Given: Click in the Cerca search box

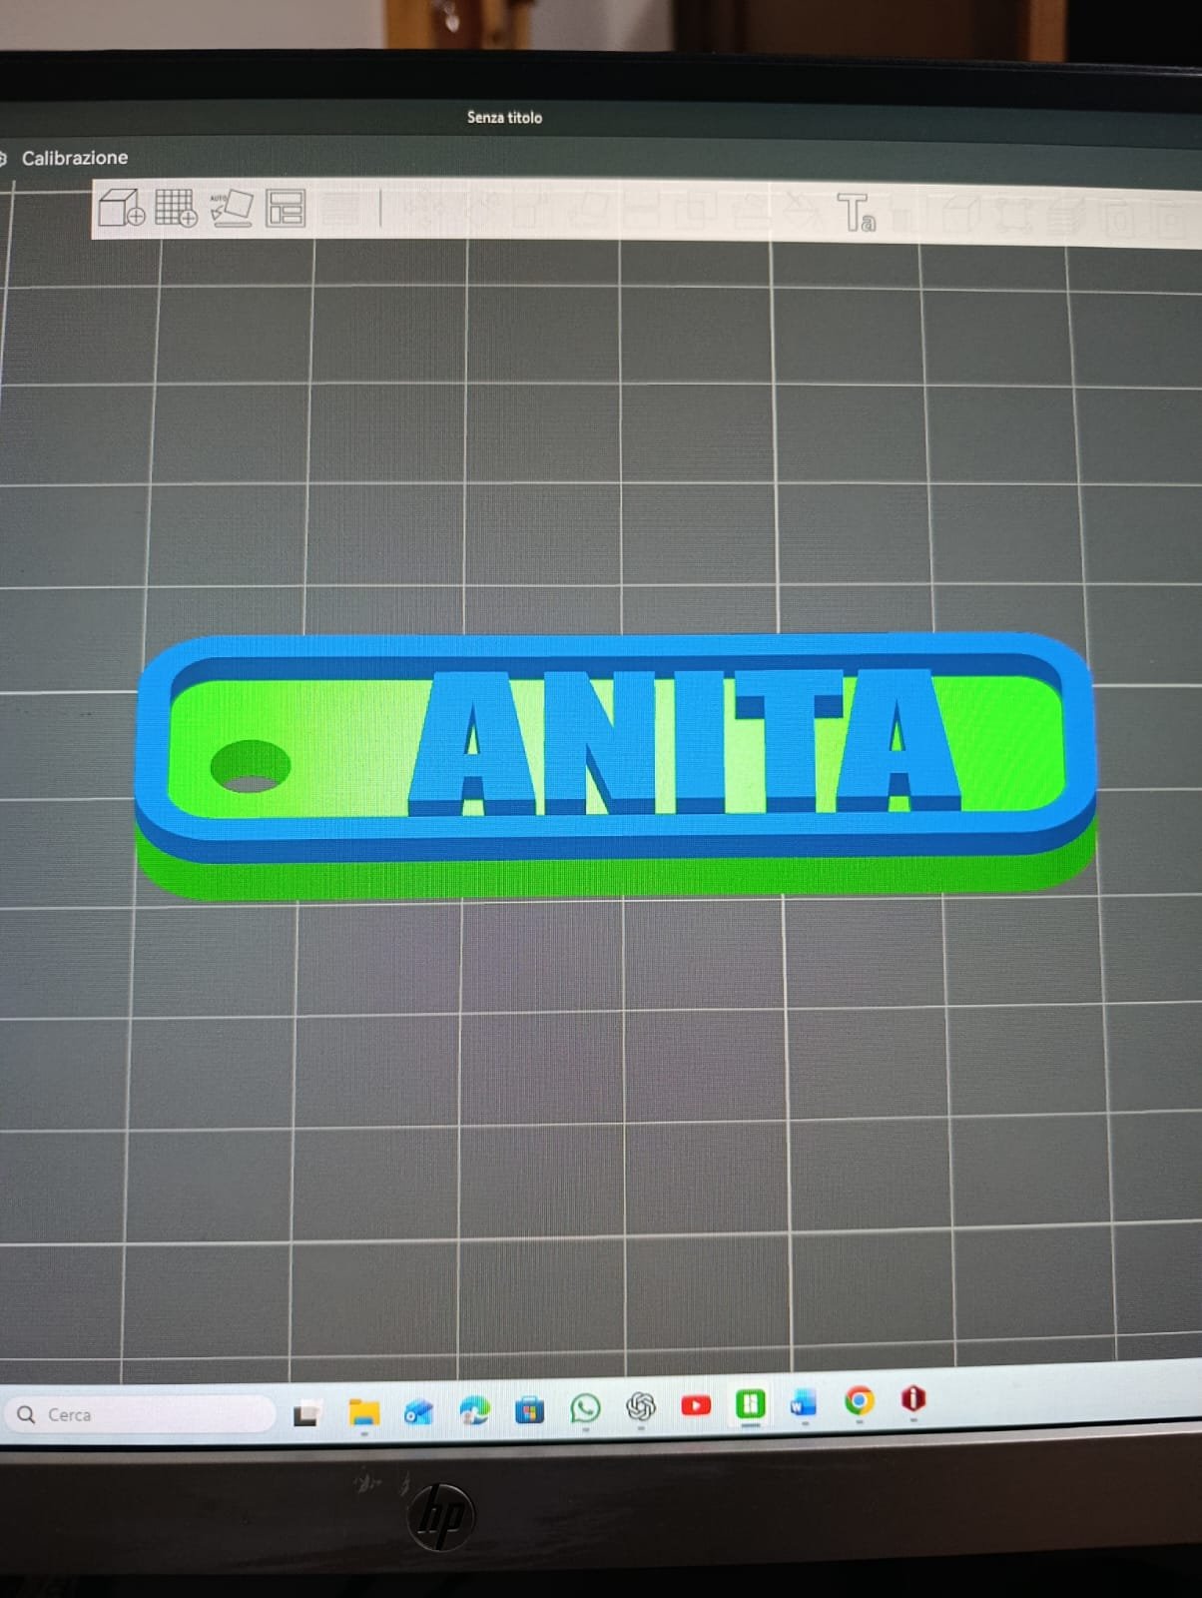Looking at the screenshot, I should point(141,1414).
